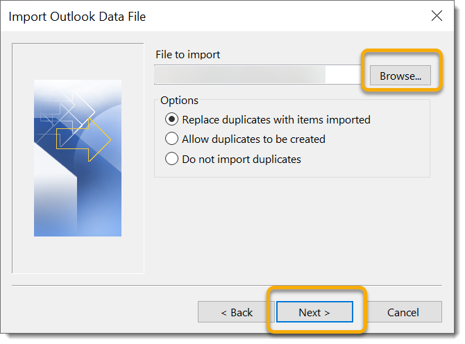This screenshot has height=344, width=465.
Task: Click the empty white end of the path field
Action: tap(344, 75)
